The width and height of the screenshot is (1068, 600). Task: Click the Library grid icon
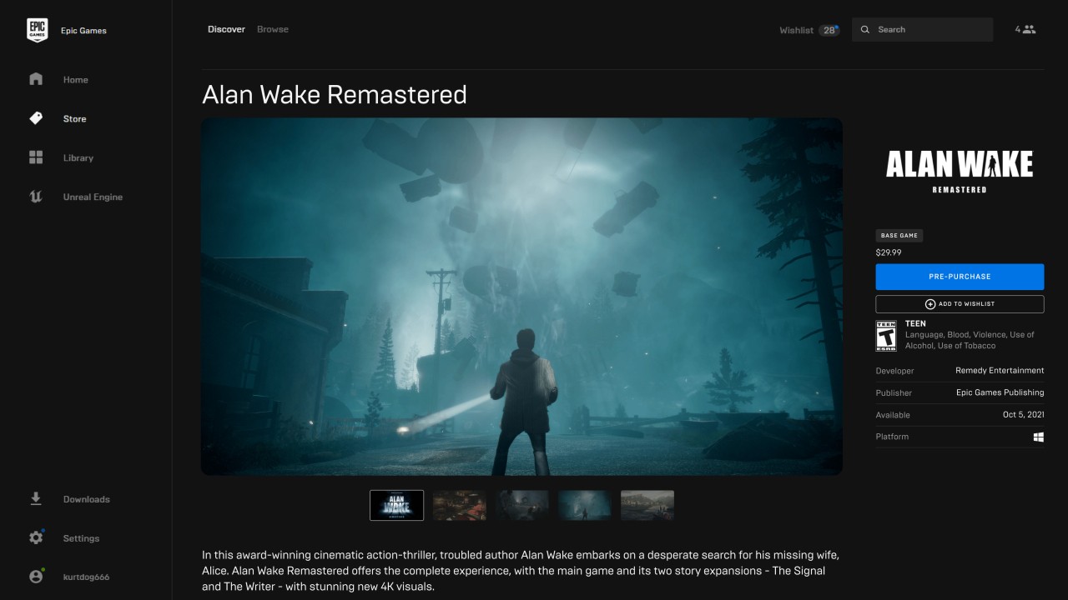click(36, 157)
